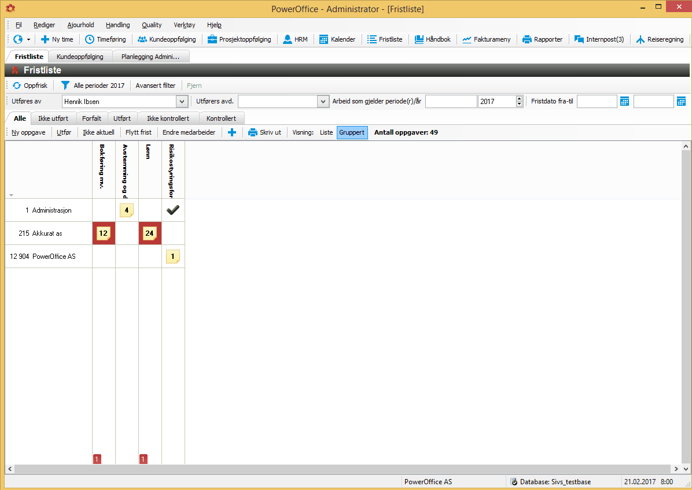Open Kalender from the toolbar

(x=337, y=39)
